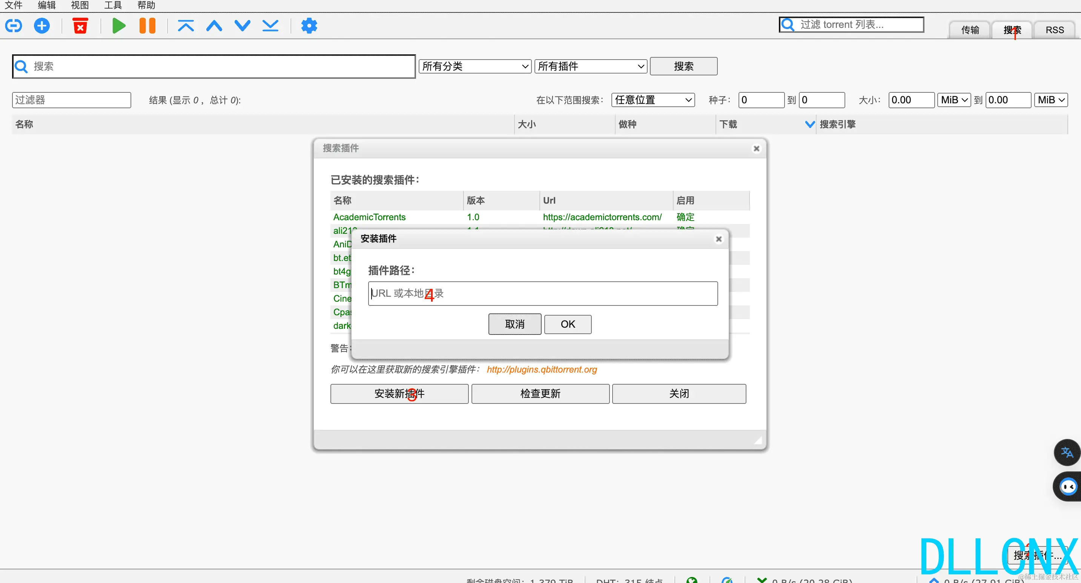This screenshot has height=583, width=1081.
Task: Move torrent to top of queue
Action: [x=186, y=26]
